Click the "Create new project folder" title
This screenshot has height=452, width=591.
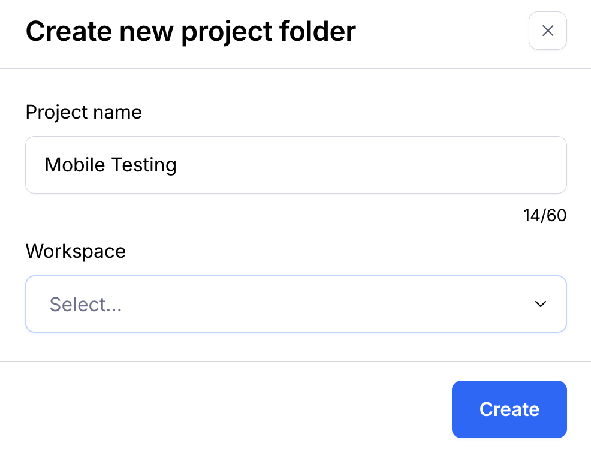(191, 31)
